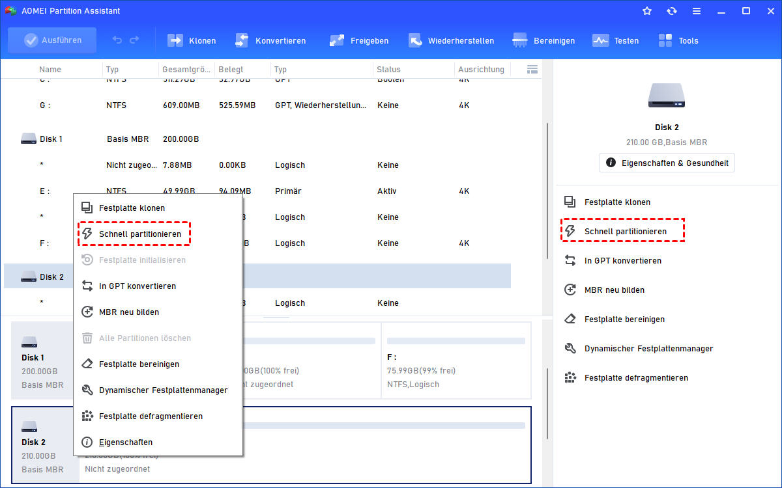Image resolution: width=782 pixels, height=488 pixels.
Task: Click eraser icon in right panel
Action: (570, 319)
